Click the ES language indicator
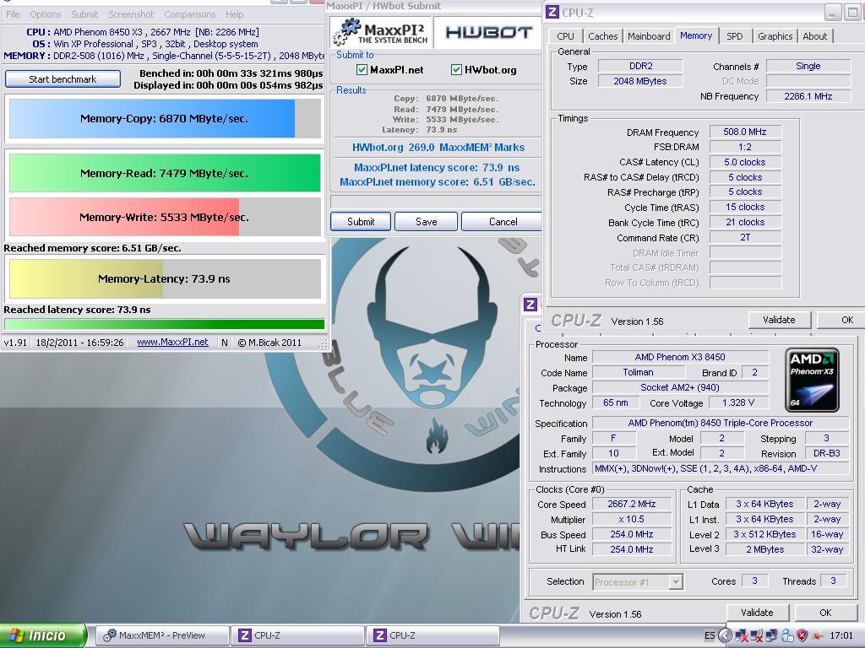The height and width of the screenshot is (648, 865). [710, 635]
